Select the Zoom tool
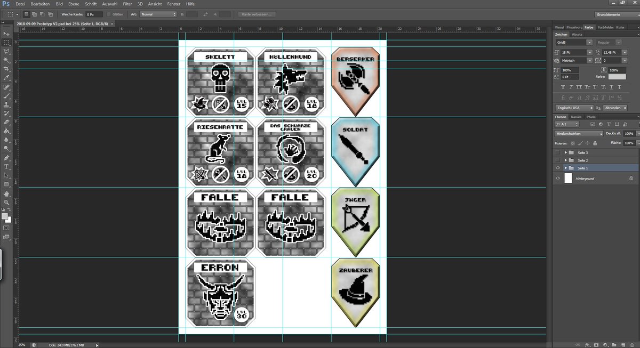 click(7, 202)
